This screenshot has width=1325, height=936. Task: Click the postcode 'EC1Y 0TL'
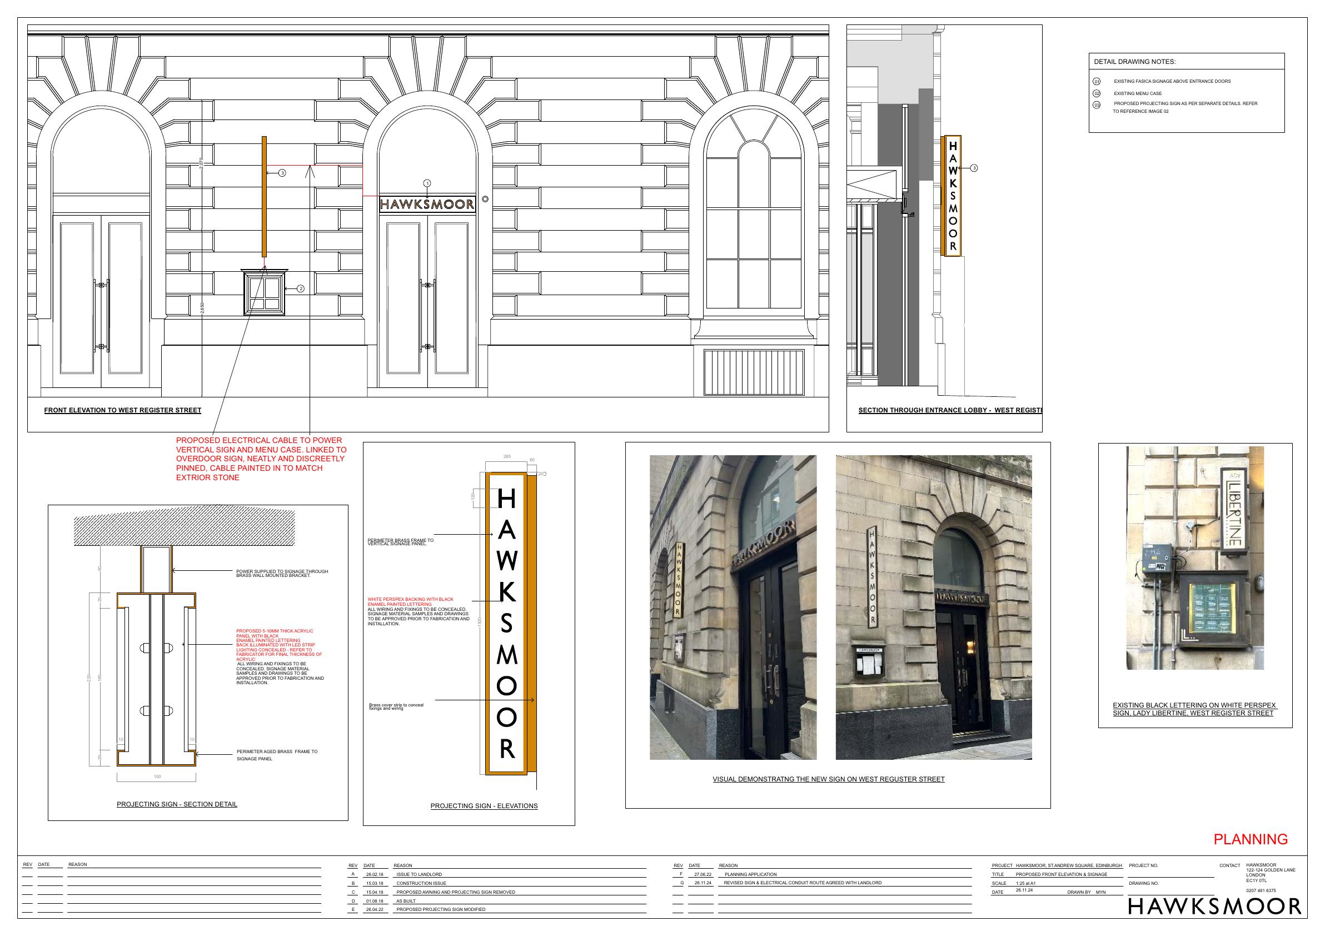point(1256,880)
